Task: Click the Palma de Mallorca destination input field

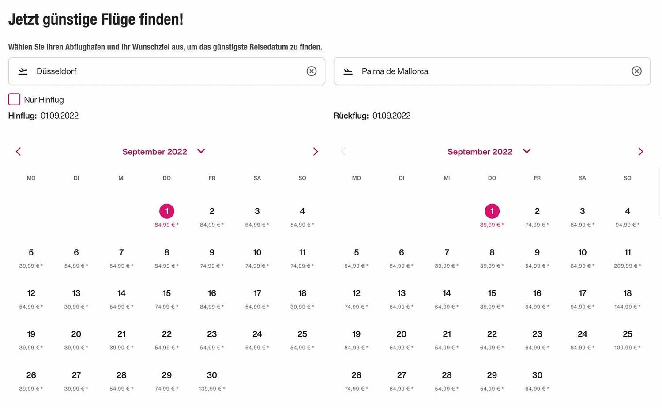Action: [x=492, y=71]
